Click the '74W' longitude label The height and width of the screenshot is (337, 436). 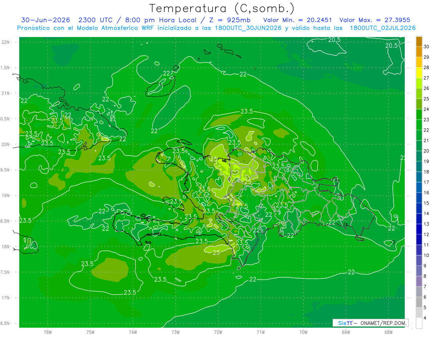133,332
